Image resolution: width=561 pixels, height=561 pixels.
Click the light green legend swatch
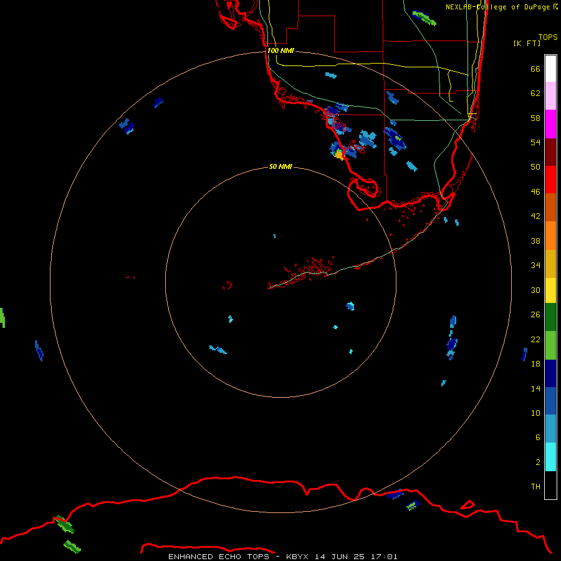550,345
